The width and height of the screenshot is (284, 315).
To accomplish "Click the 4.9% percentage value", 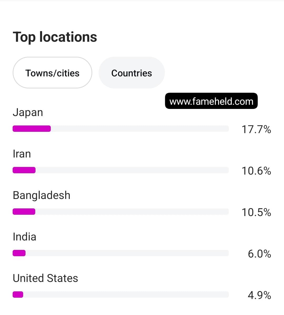I will coord(259,295).
